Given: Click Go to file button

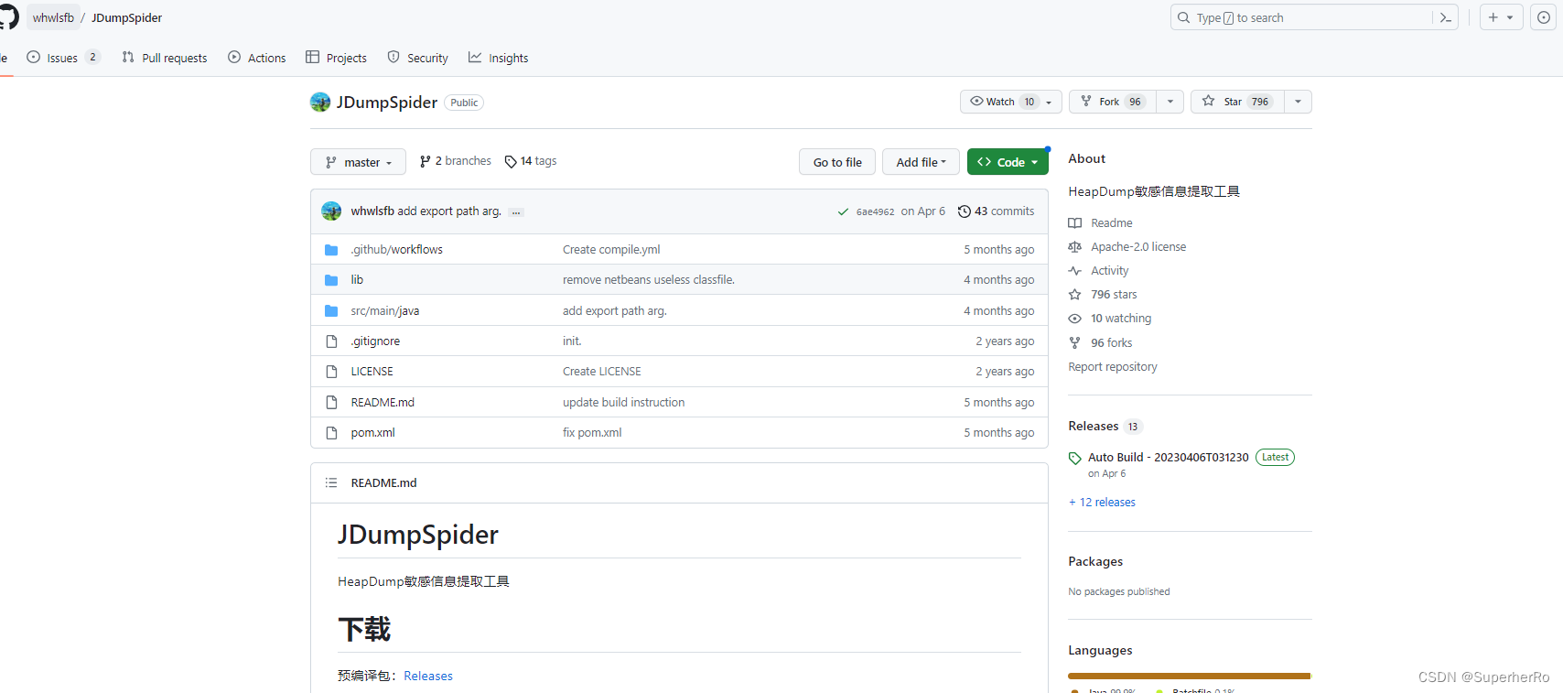Looking at the screenshot, I should pos(837,162).
